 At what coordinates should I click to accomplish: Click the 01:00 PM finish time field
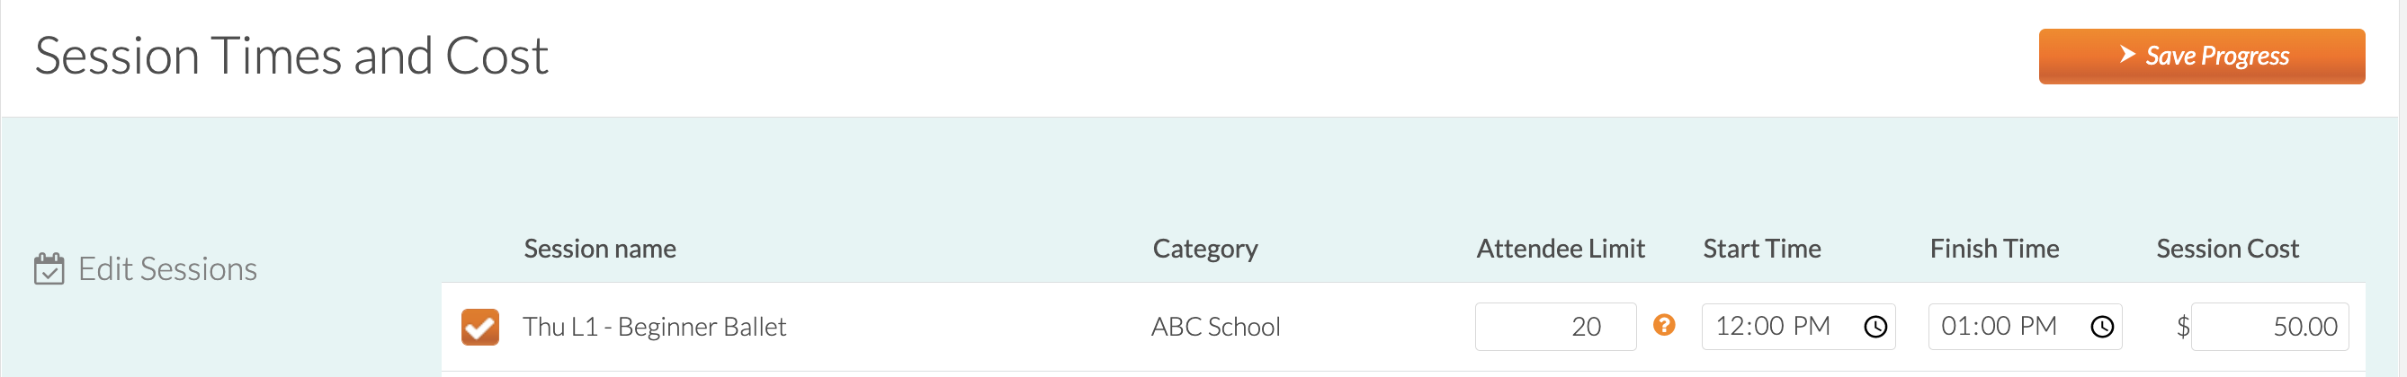click(x=2024, y=327)
